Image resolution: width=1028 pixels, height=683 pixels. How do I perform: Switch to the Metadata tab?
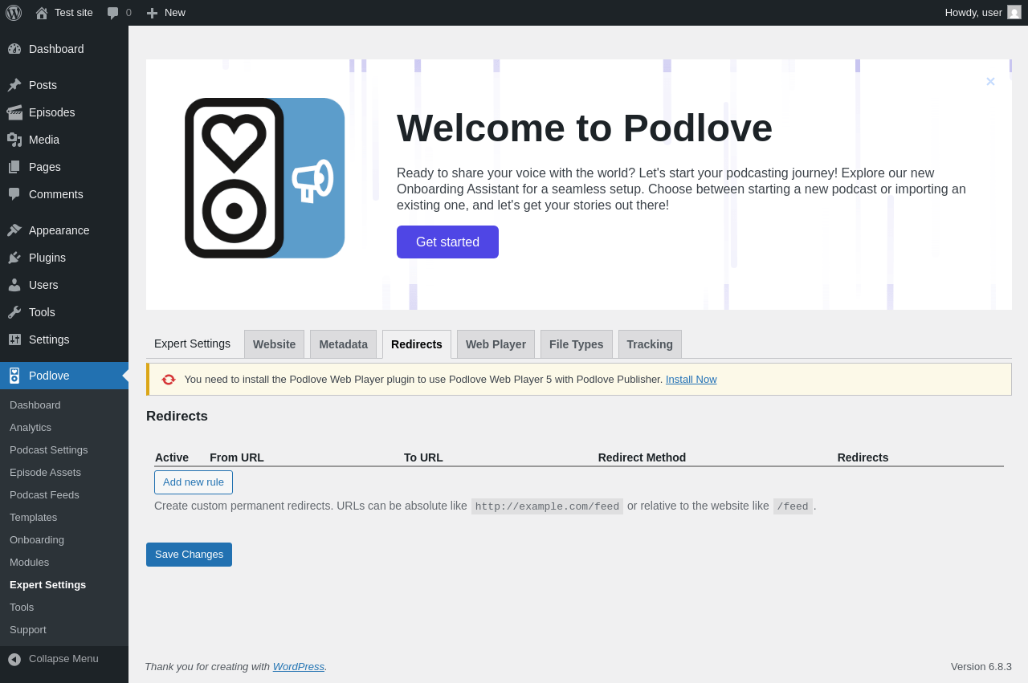pyautogui.click(x=343, y=344)
